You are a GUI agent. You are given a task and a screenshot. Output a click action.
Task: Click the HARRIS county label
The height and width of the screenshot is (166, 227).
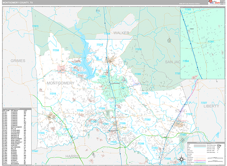click(x=72, y=156)
